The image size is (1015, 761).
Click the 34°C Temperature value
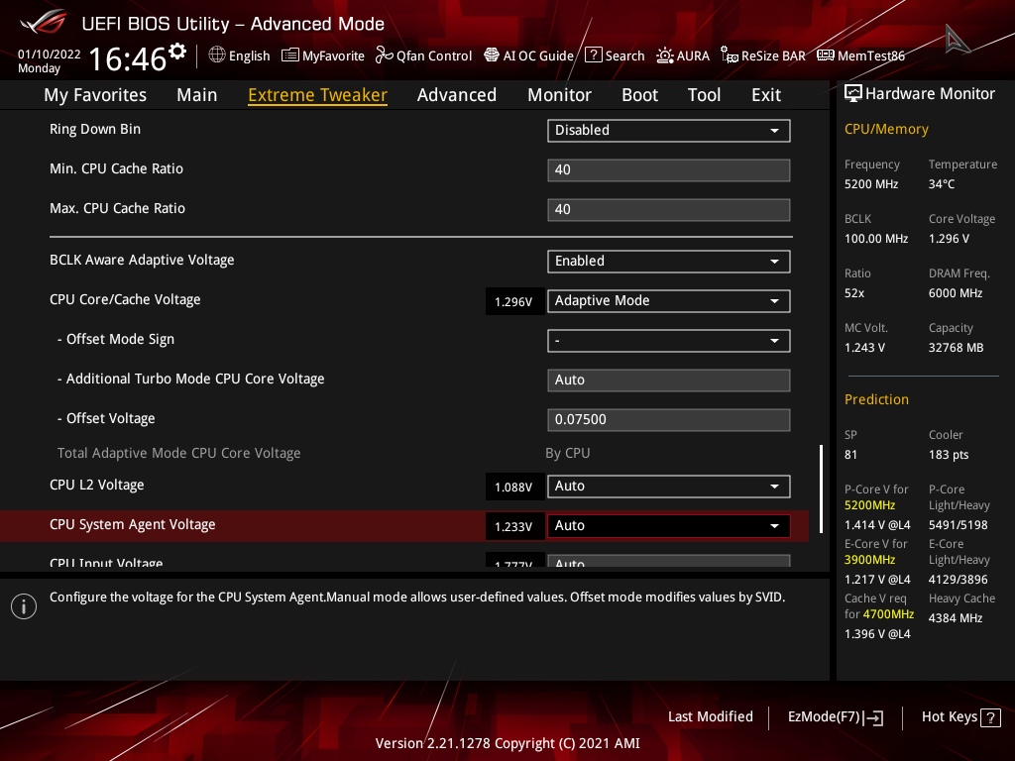click(942, 183)
